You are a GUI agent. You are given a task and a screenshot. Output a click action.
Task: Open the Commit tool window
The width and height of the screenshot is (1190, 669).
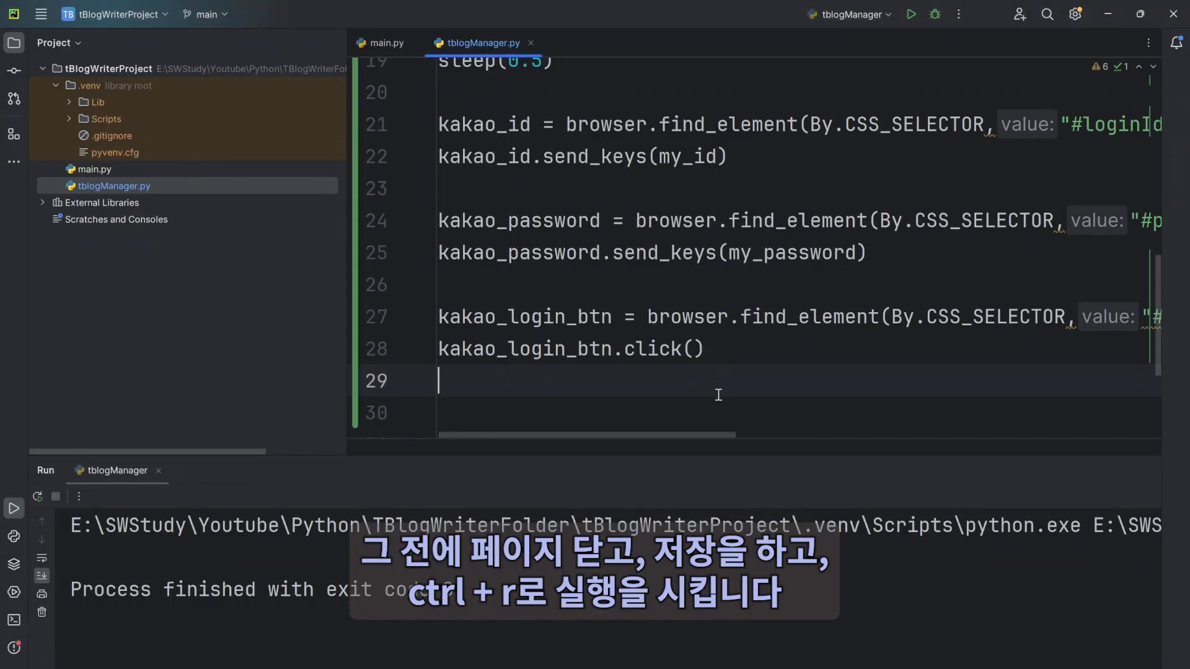click(14, 71)
